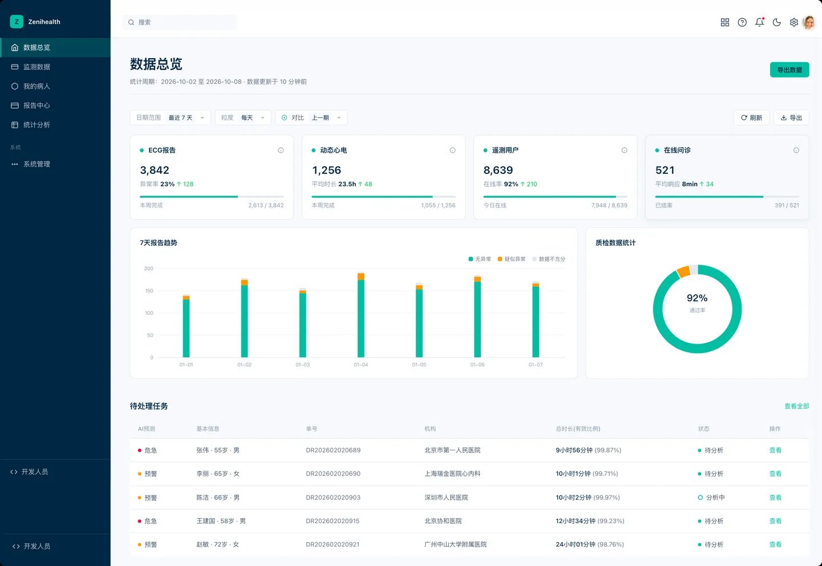
Task: Open 统计分析 in the sidebar
Action: (x=55, y=125)
